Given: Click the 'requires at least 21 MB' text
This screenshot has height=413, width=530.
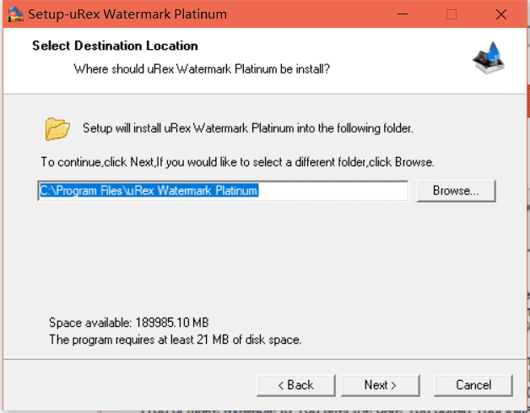Looking at the screenshot, I should (175, 340).
